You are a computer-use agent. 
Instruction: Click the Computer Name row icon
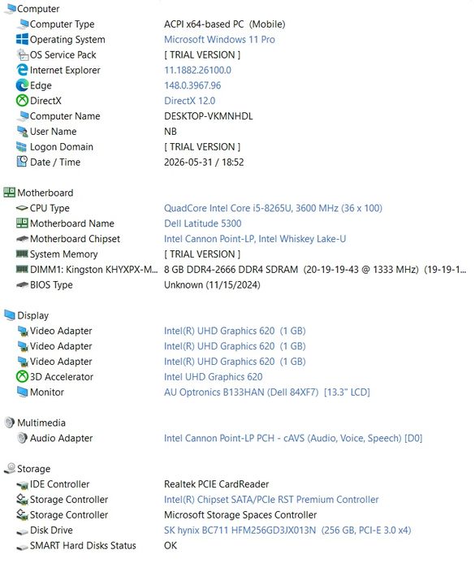click(23, 116)
